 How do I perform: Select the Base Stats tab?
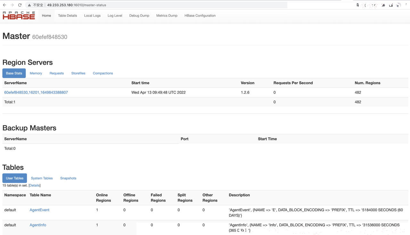point(14,73)
